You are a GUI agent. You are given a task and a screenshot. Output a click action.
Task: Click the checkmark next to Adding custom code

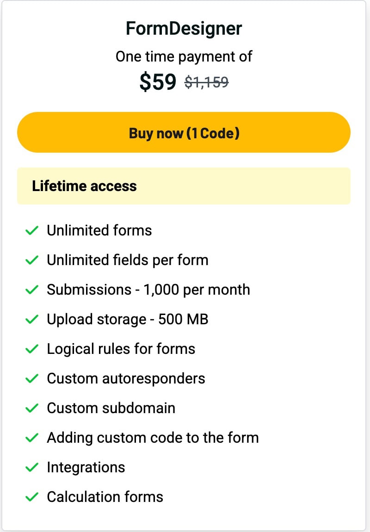pyautogui.click(x=31, y=438)
